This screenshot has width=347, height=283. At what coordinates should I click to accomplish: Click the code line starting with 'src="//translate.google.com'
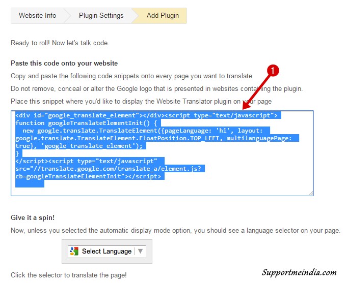108,169
